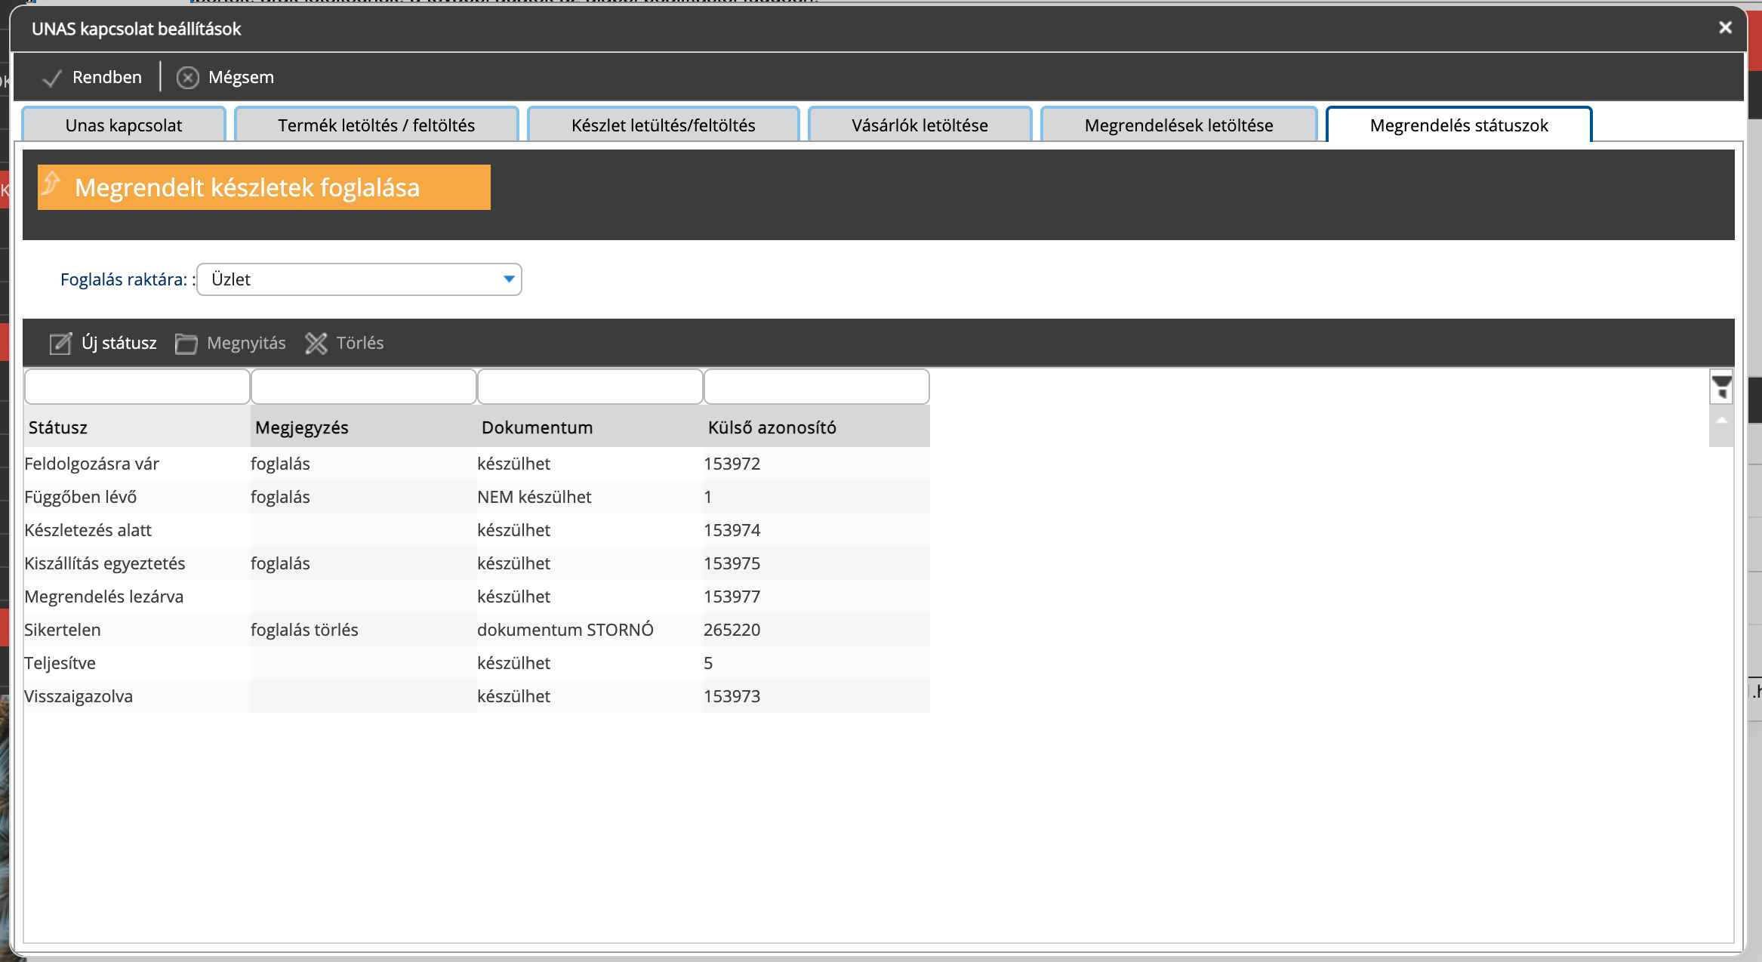The width and height of the screenshot is (1762, 962).
Task: Close the UNAS kapcsolat beállítások dialog
Action: (1725, 28)
